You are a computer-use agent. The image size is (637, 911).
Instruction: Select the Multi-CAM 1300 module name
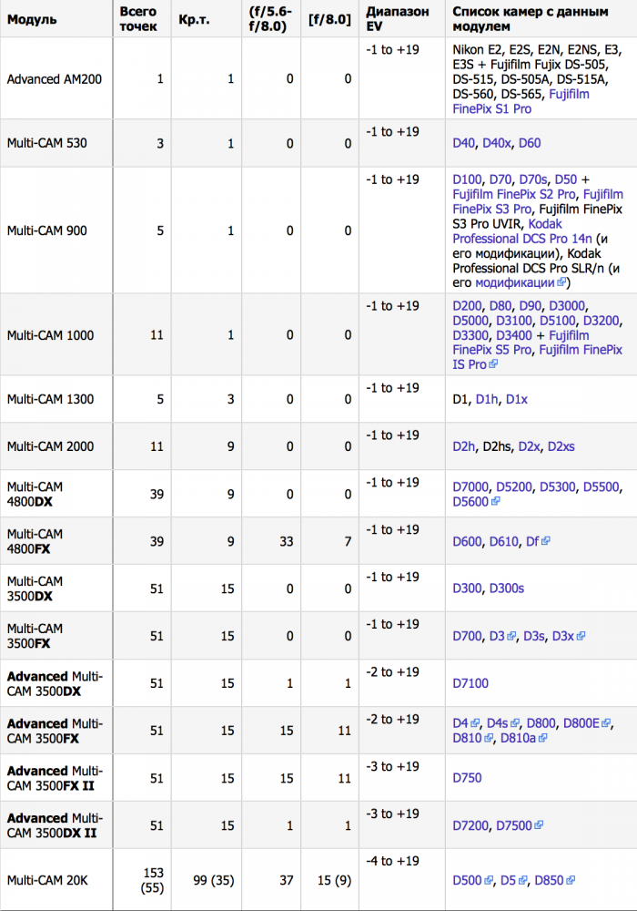tap(50, 399)
